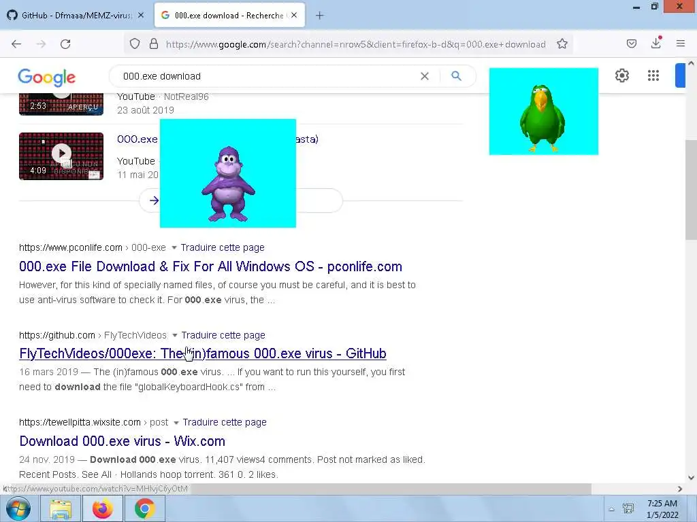
Task: View site security via padlock icon
Action: (x=154, y=43)
